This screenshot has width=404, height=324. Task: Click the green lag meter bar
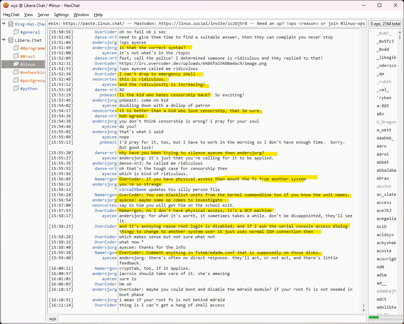[374, 317]
